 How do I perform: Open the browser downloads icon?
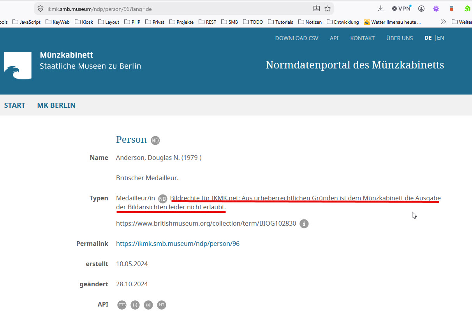381,9
